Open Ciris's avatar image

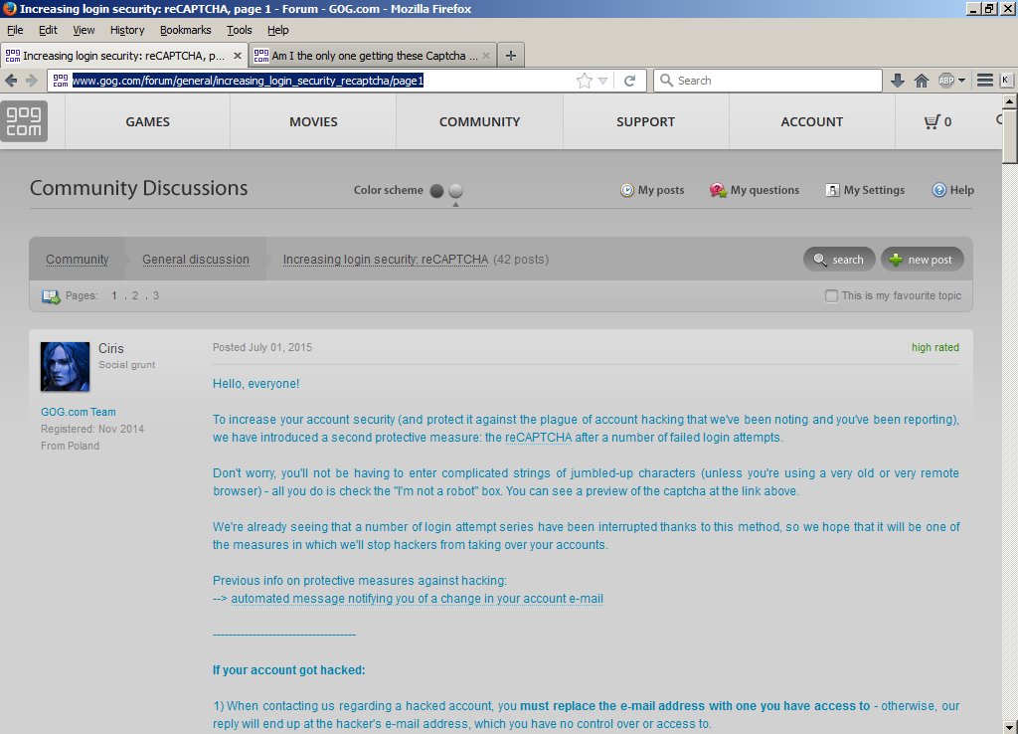(65, 366)
